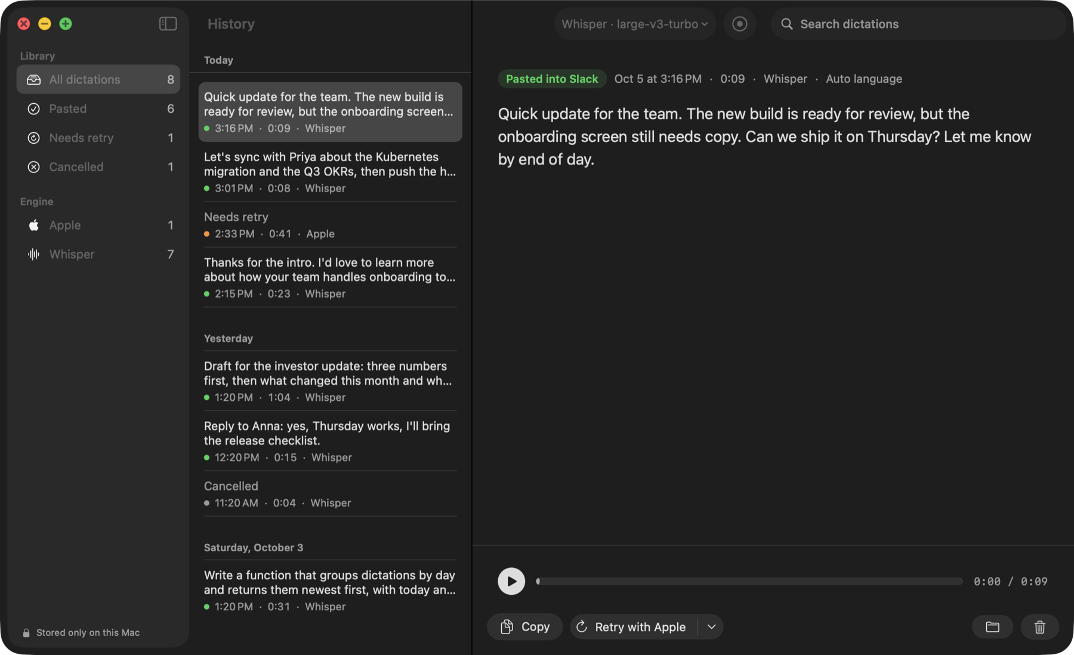Click the Whisper label in detail header
This screenshot has width=1074, height=655.
tap(785, 79)
